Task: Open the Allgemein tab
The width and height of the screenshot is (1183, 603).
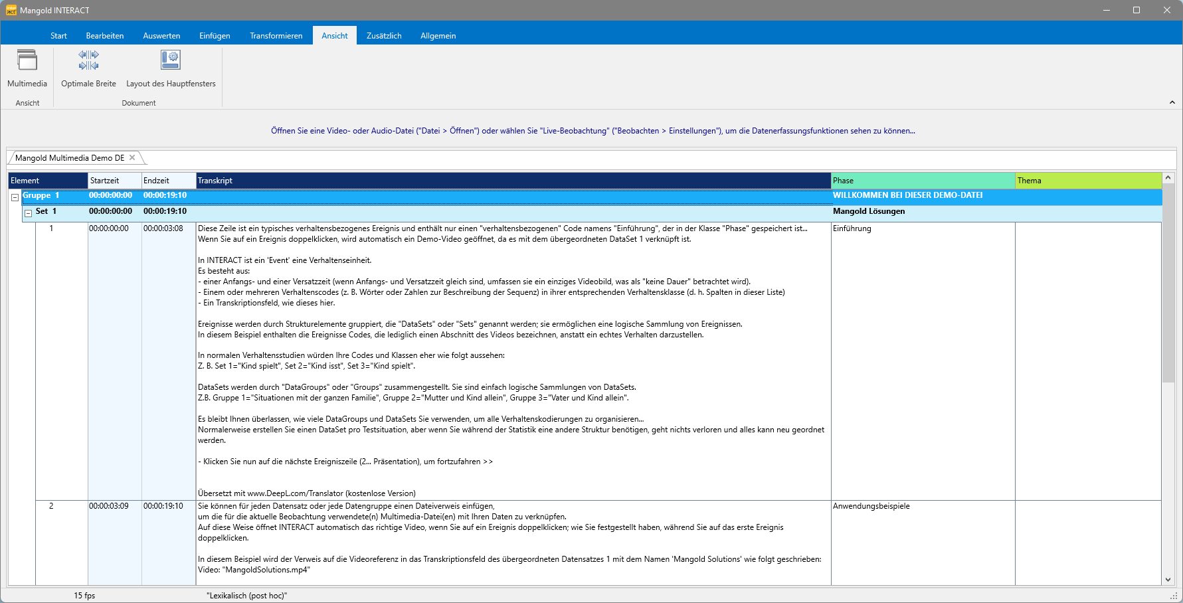Action: click(x=438, y=36)
